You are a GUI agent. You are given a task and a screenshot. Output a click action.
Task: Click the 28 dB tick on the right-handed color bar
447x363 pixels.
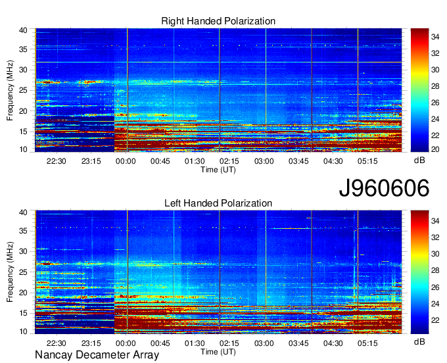click(435, 86)
